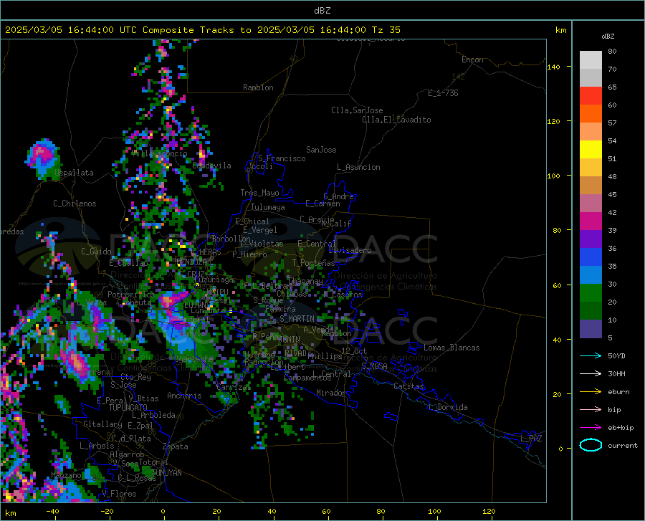Click the Anchoris label
The width and height of the screenshot is (645, 521).
point(184,396)
